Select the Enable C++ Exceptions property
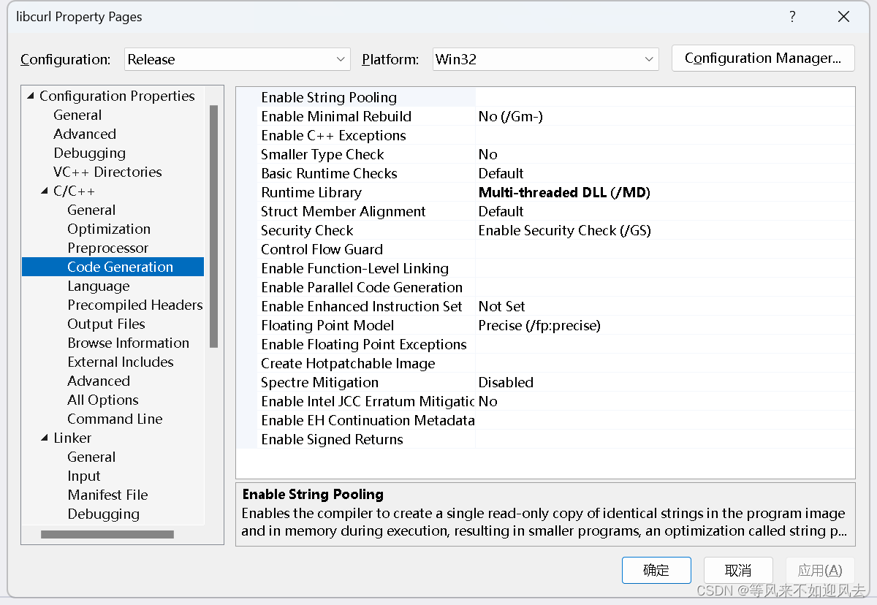The width and height of the screenshot is (877, 605). point(333,135)
